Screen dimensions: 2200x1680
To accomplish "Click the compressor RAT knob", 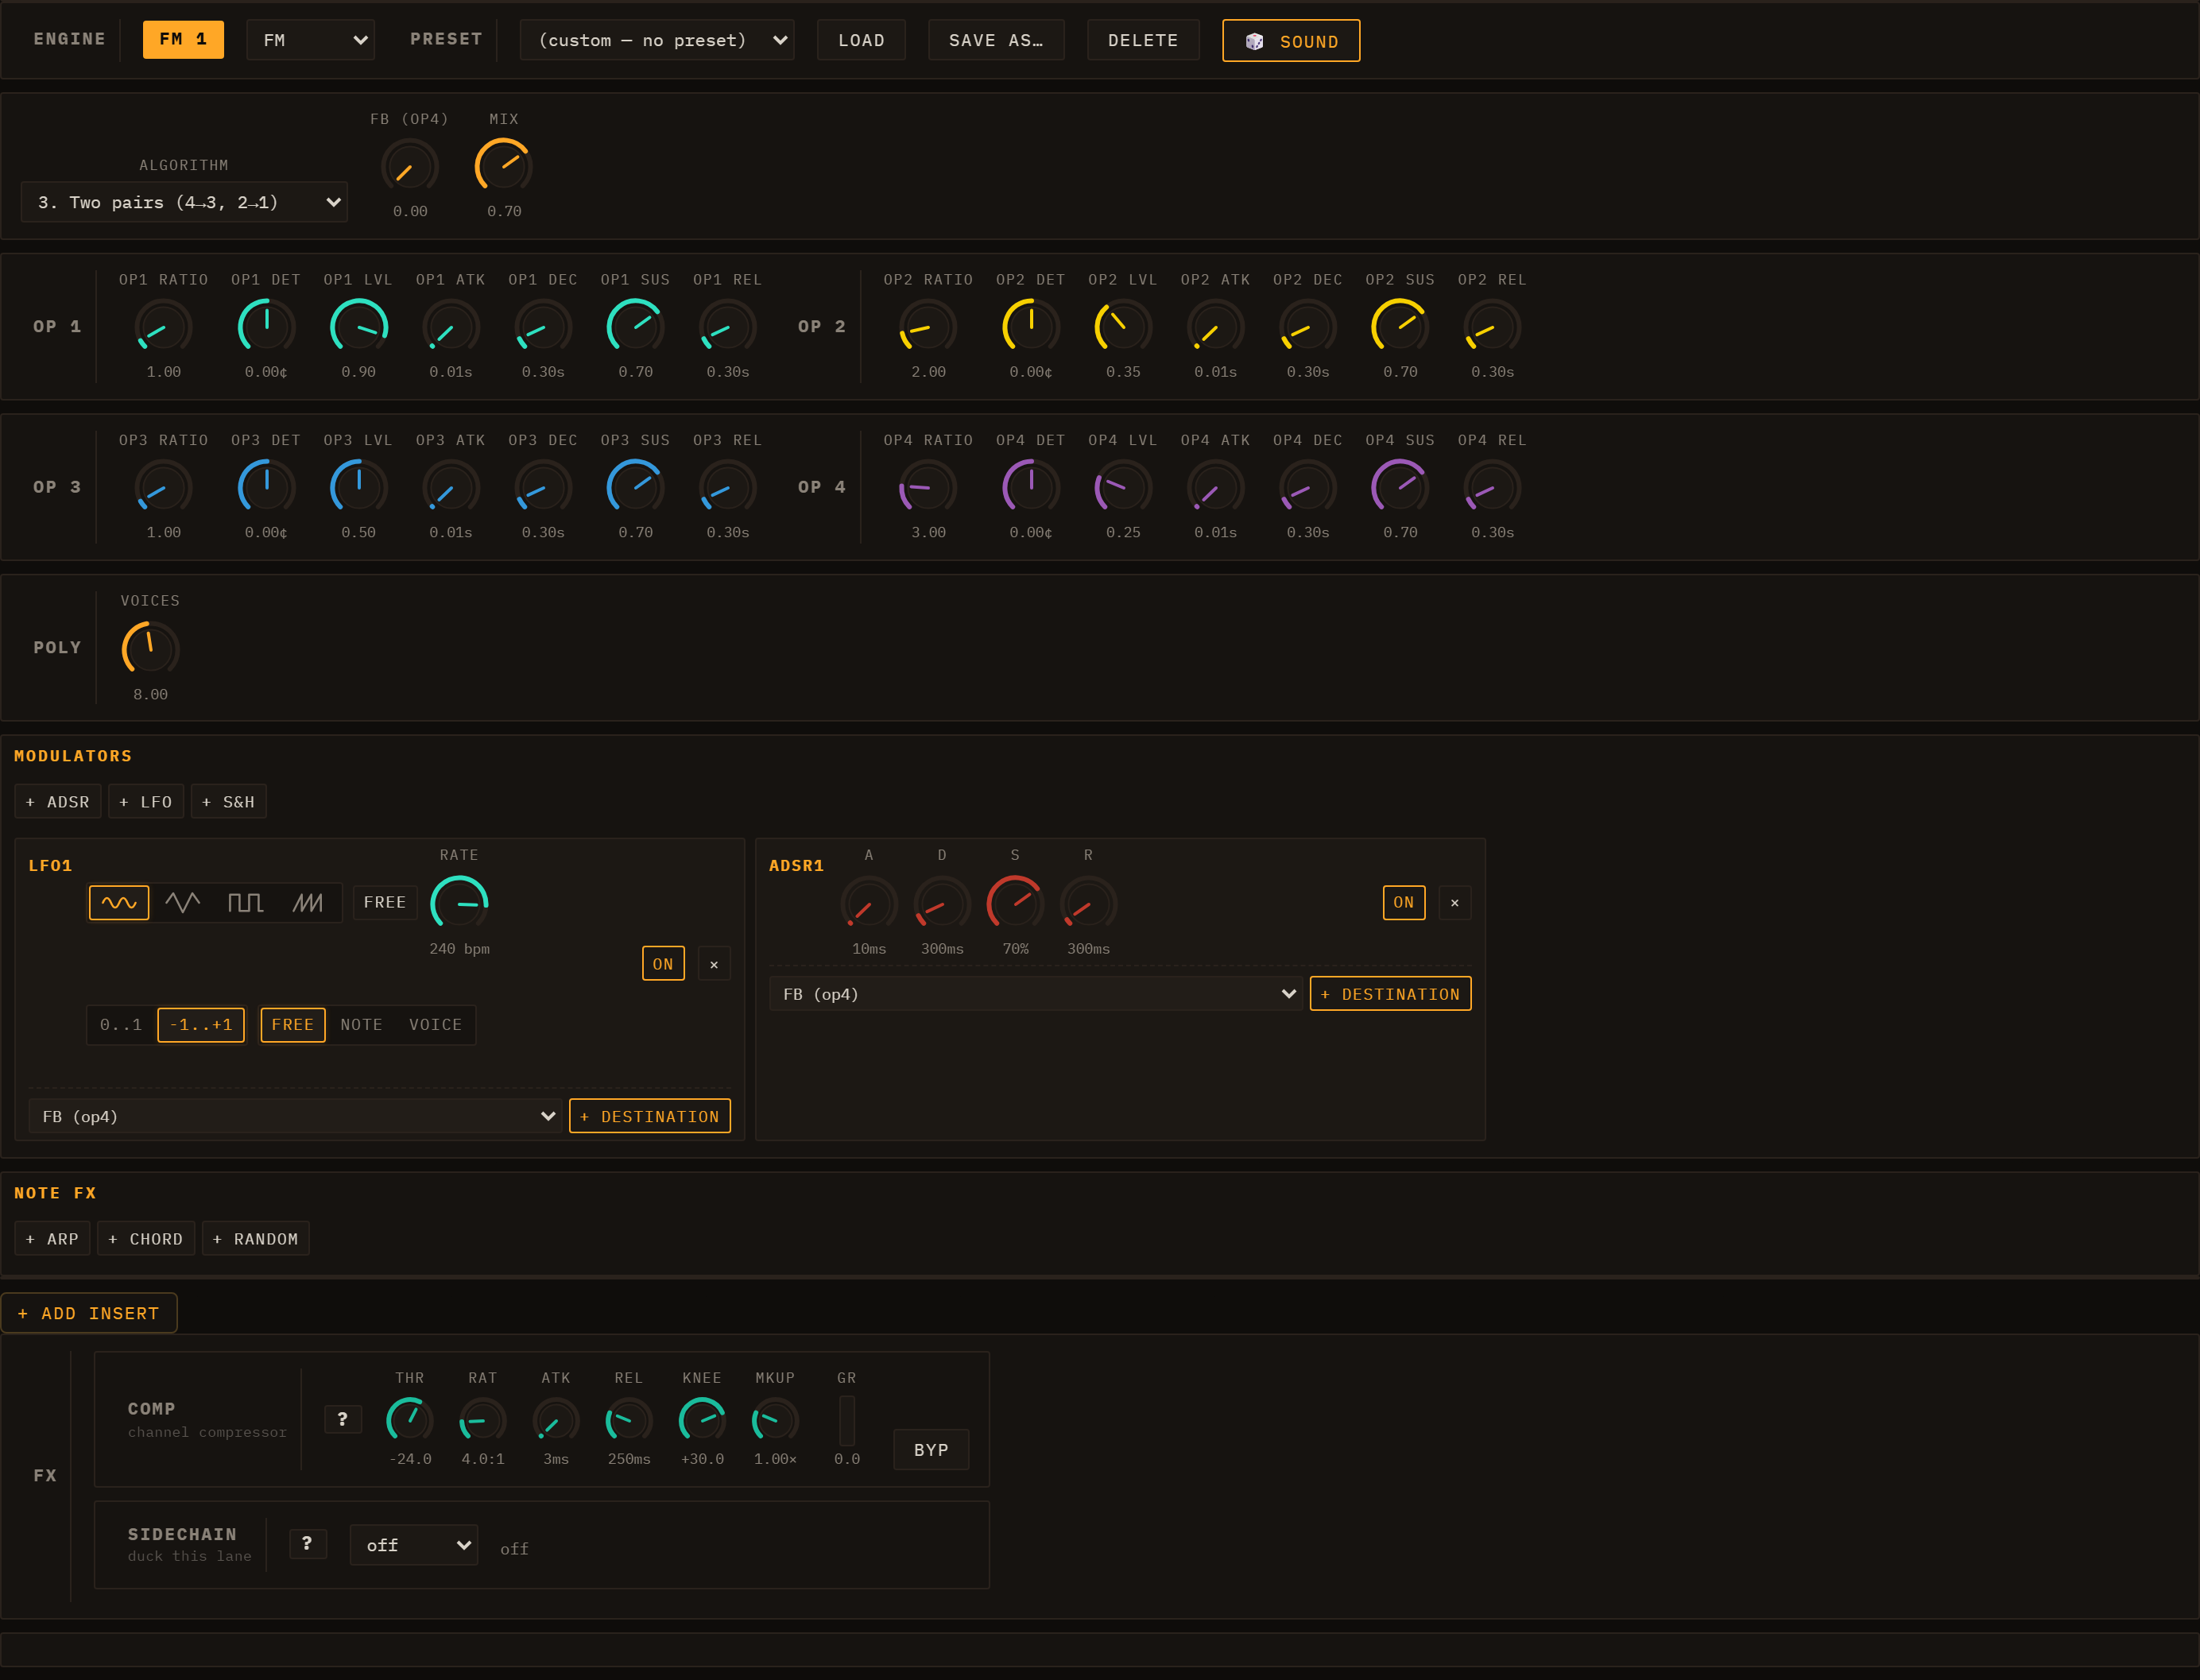I will pyautogui.click(x=483, y=1420).
